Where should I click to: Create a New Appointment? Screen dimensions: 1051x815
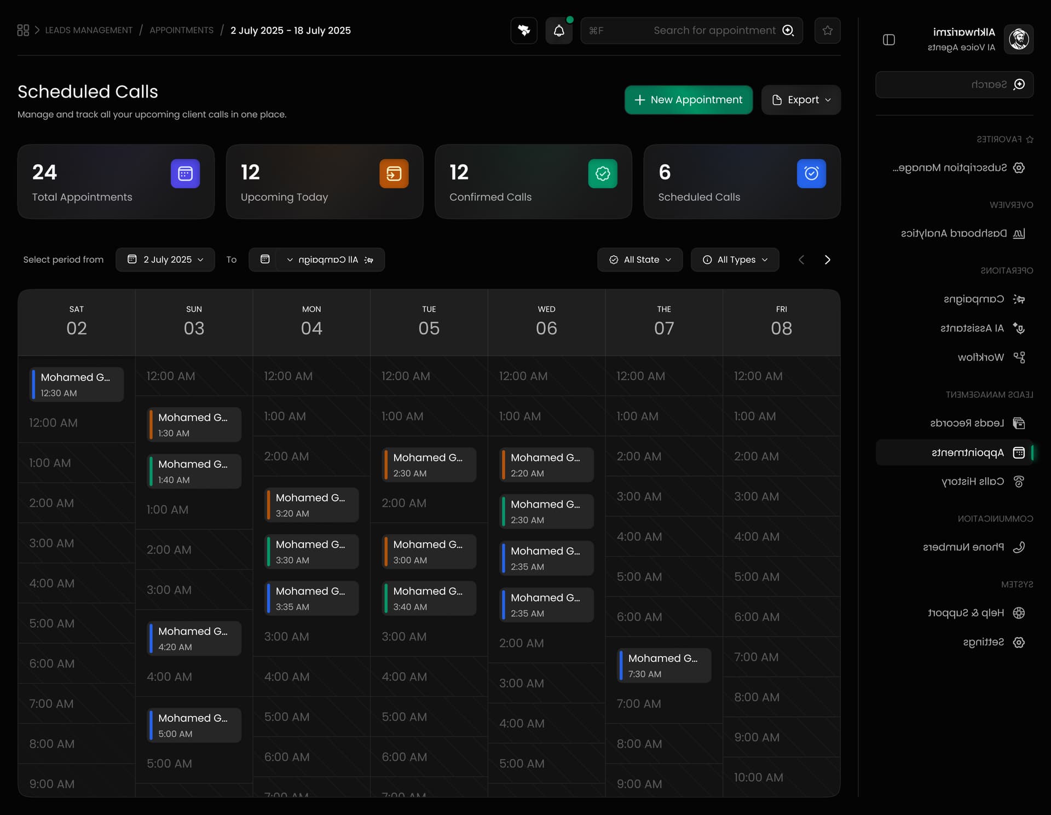pyautogui.click(x=688, y=100)
